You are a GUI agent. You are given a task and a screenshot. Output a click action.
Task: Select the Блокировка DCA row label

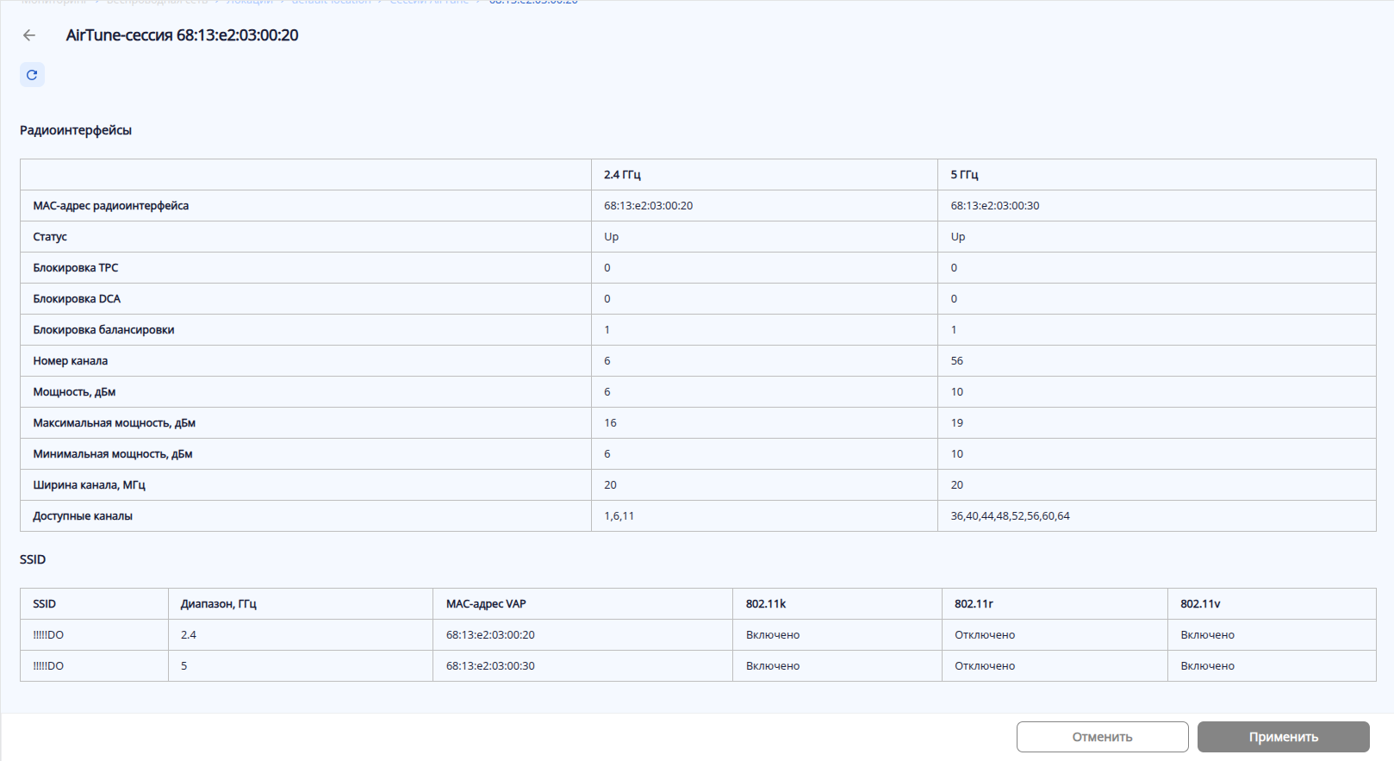pos(77,299)
